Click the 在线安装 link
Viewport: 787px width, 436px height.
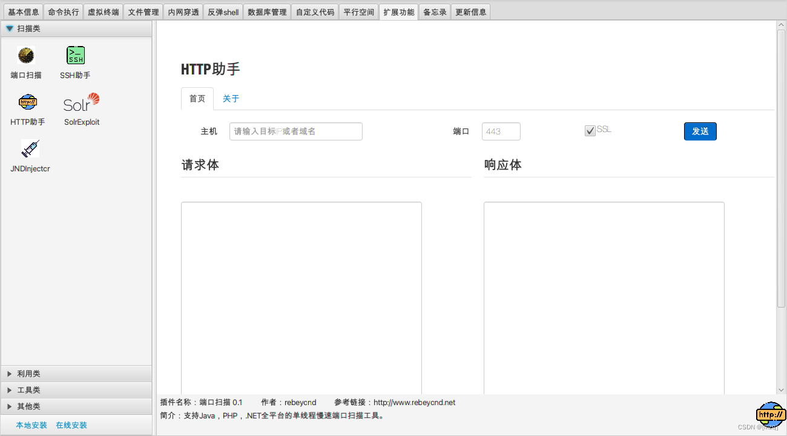[x=71, y=425]
